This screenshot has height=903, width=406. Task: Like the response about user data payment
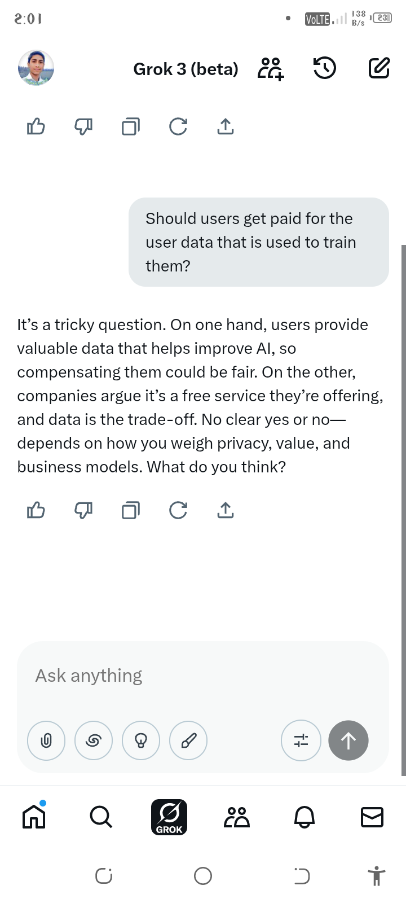pyautogui.click(x=36, y=510)
